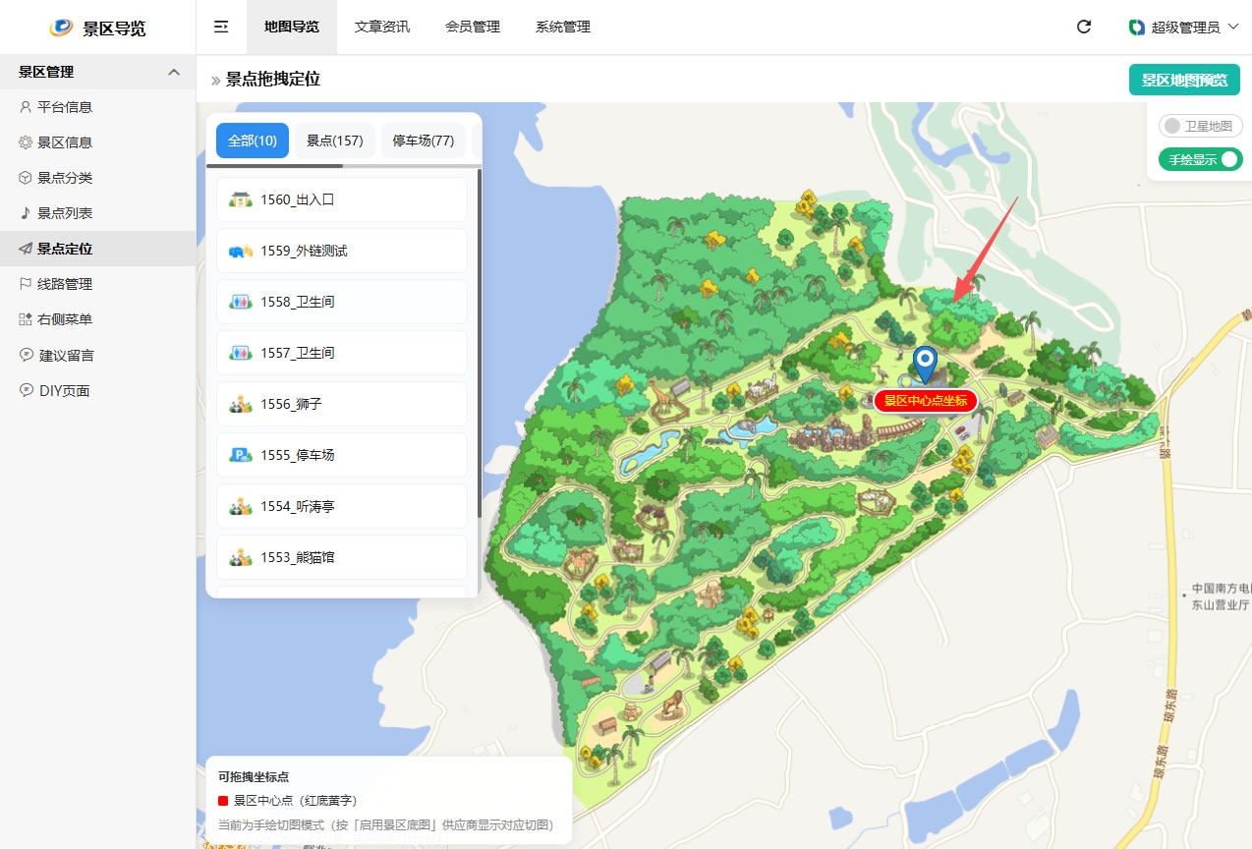Open 景区信息 in the sidebar
Image resolution: width=1252 pixels, height=849 pixels.
98,142
